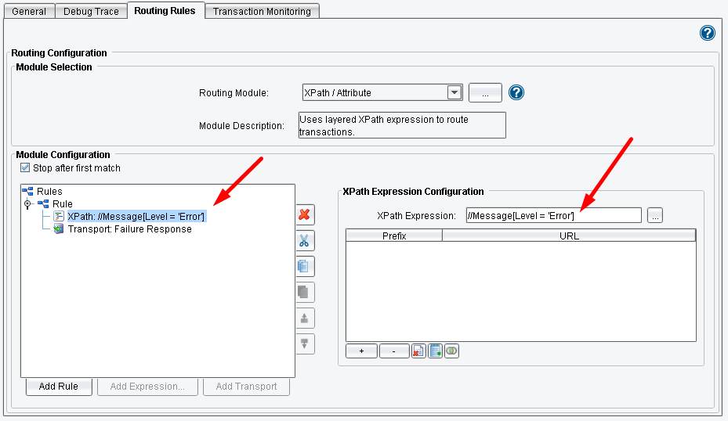The image size is (728, 421).
Task: Select Transport: Failure Response tree item
Action: pos(129,229)
